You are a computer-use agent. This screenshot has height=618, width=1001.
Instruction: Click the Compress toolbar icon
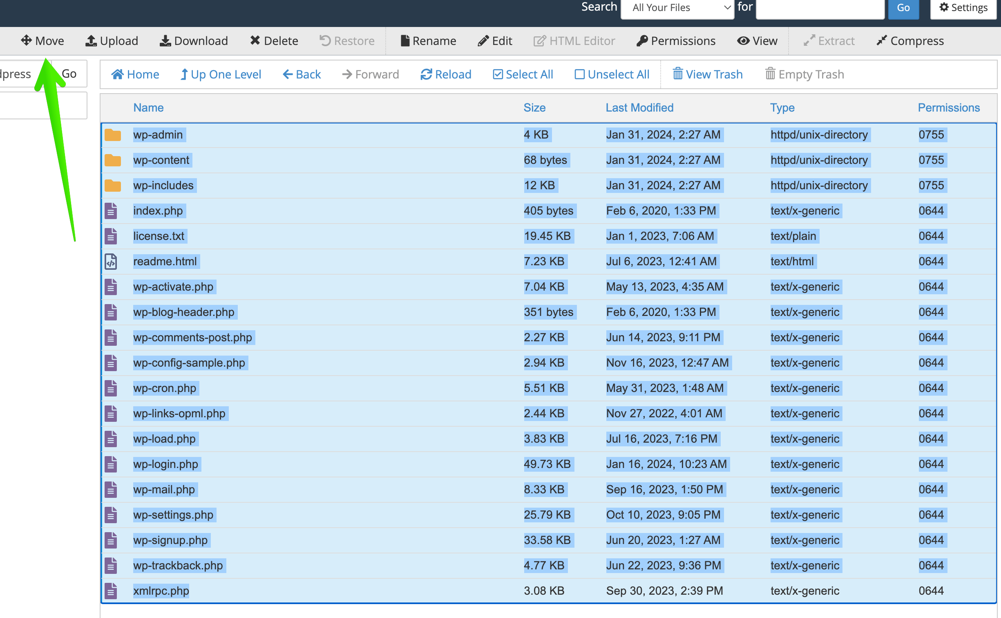coord(910,40)
